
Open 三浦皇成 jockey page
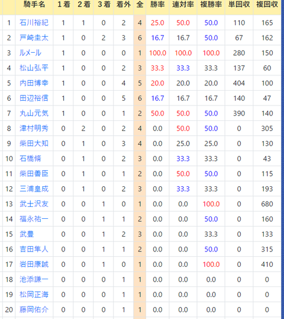[x=34, y=189]
